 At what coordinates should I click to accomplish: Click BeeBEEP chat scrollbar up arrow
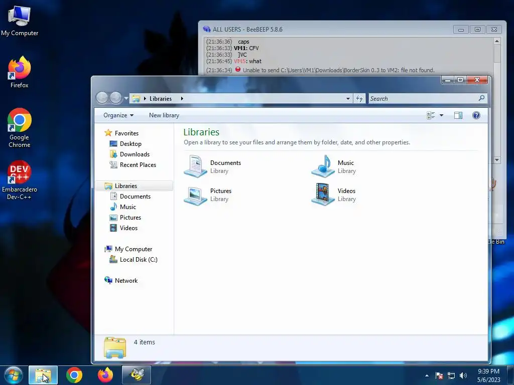tap(497, 41)
